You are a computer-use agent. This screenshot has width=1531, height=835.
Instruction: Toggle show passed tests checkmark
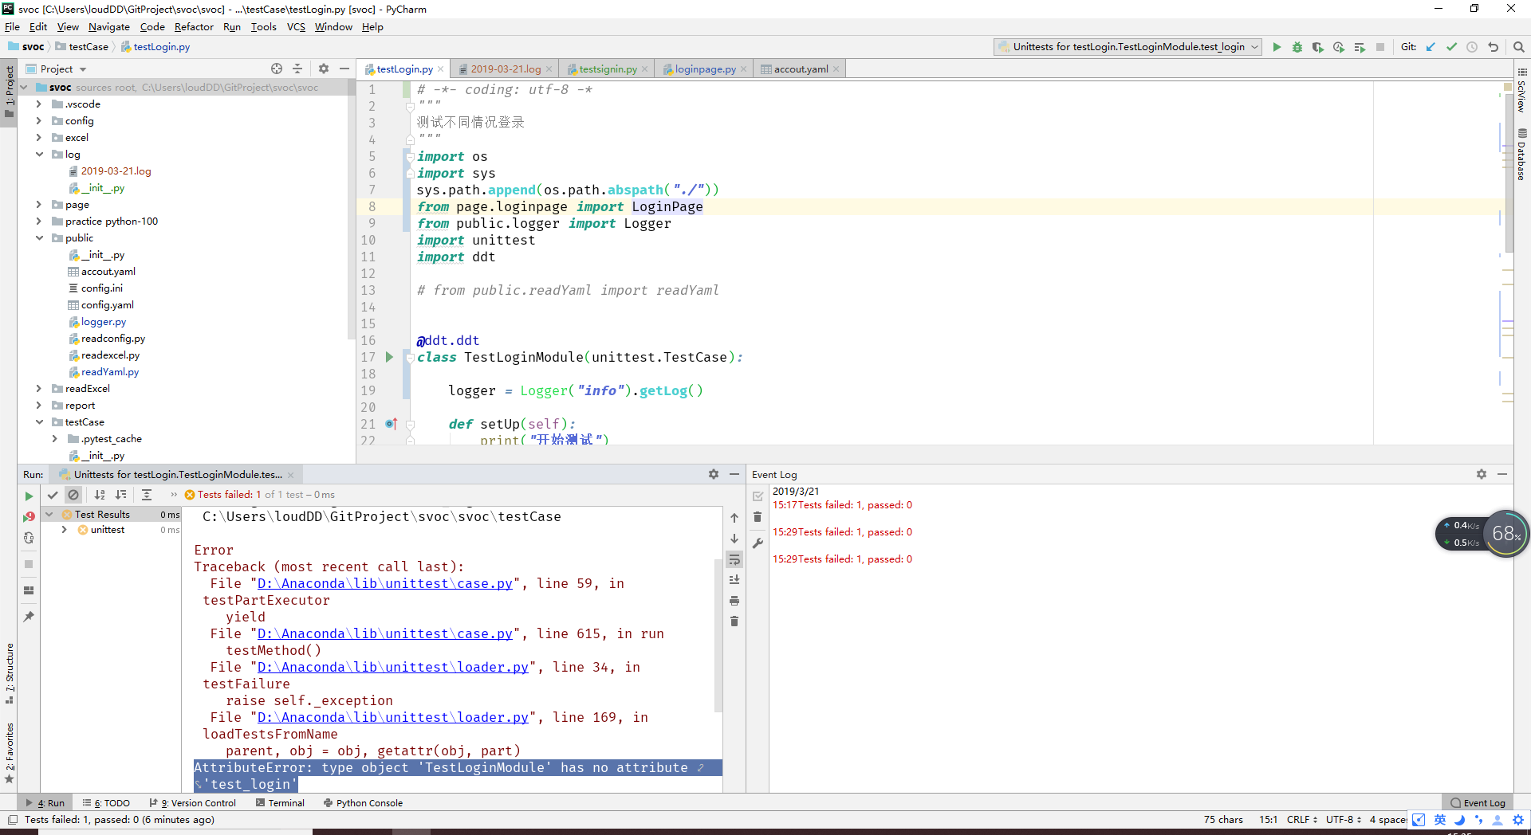(x=53, y=495)
